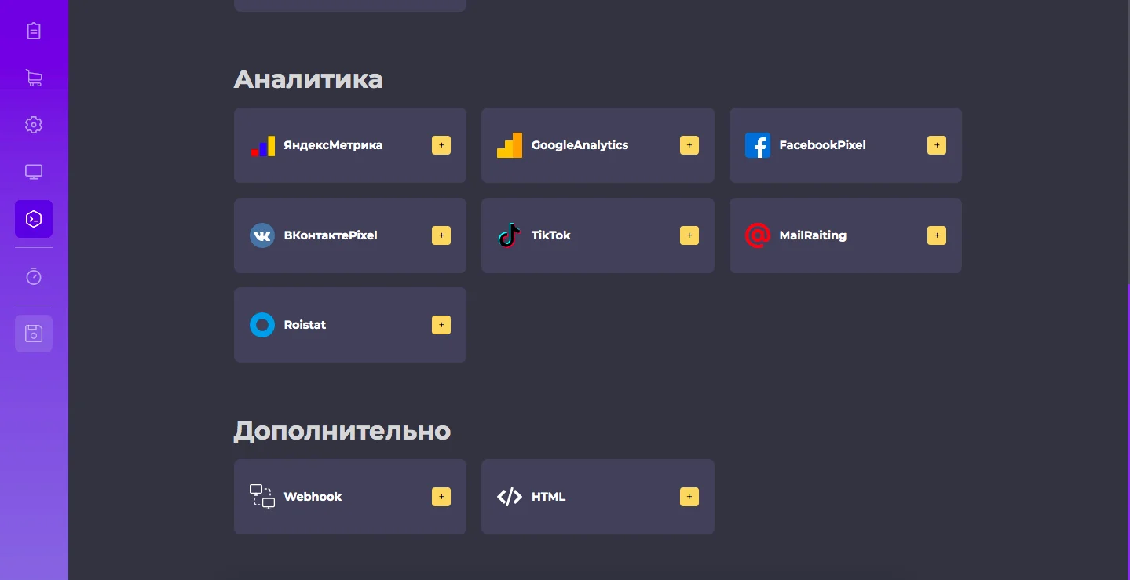Image resolution: width=1130 pixels, height=580 pixels.
Task: Click the MailRaiting label text
Action: click(813, 235)
